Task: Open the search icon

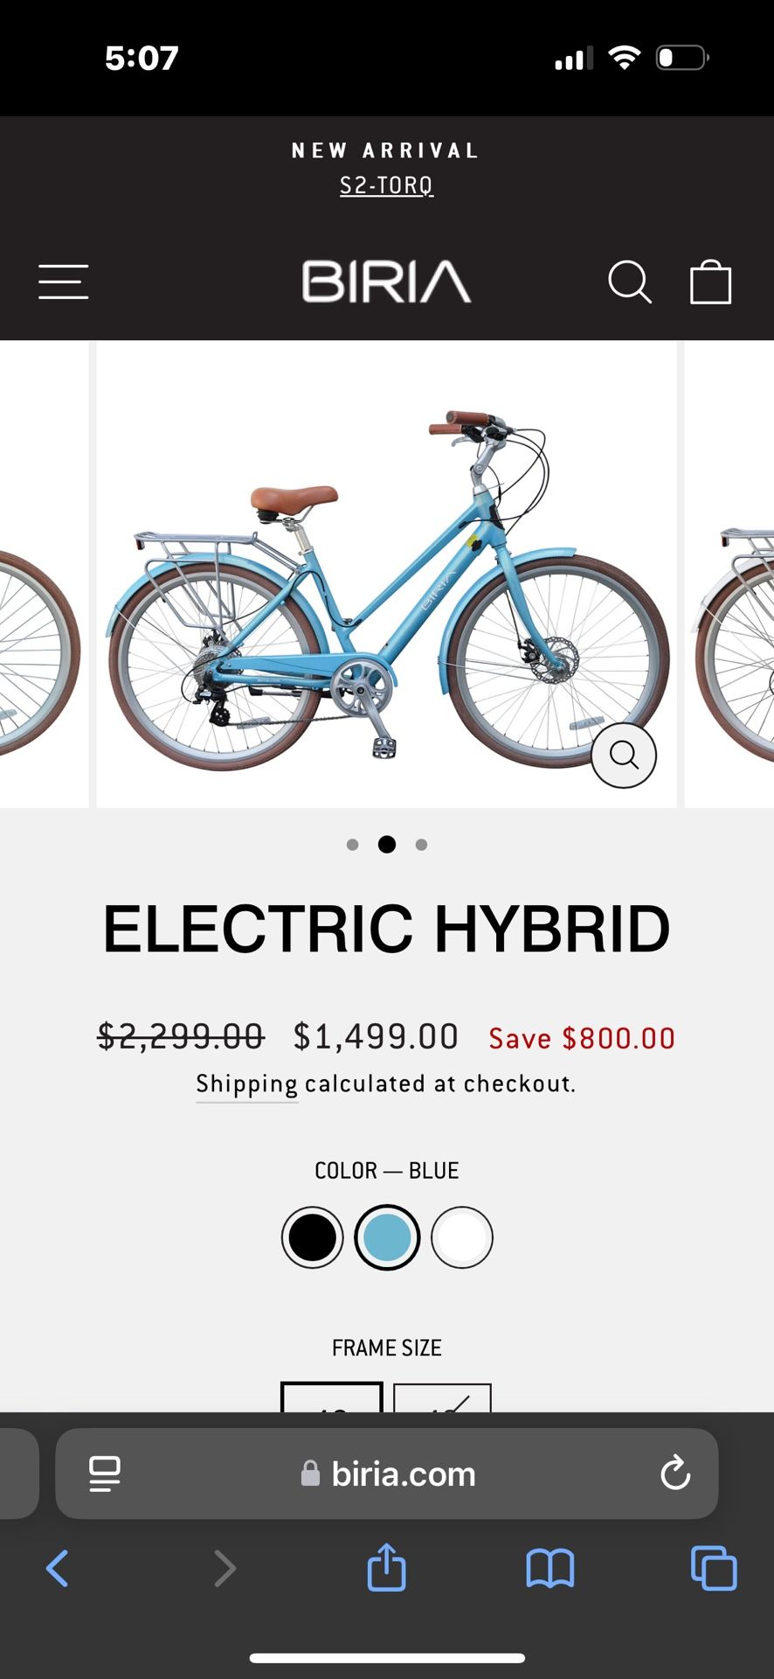Action: point(630,282)
